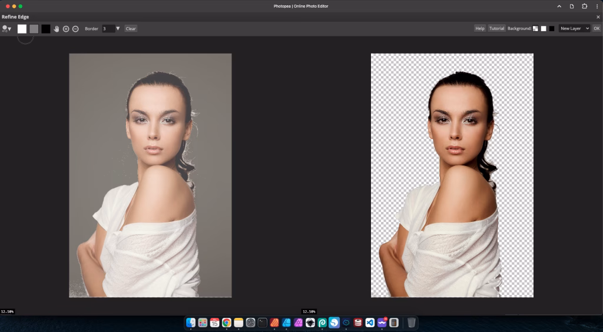The image size is (603, 332).
Task: Open Finder from the dock
Action: click(x=191, y=323)
